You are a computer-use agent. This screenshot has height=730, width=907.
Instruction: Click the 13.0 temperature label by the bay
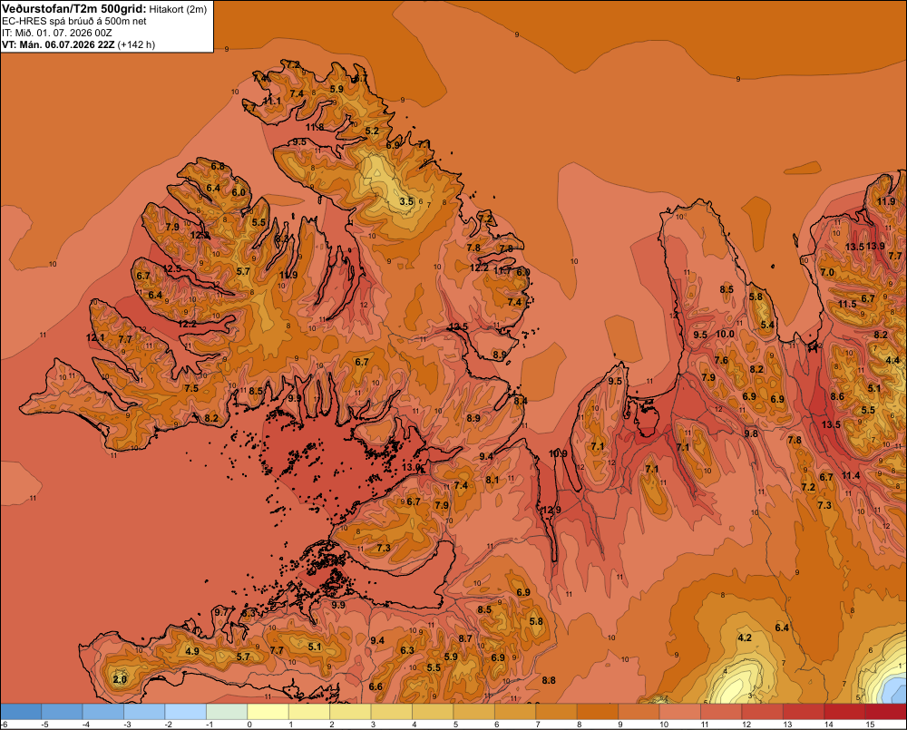[x=411, y=467]
